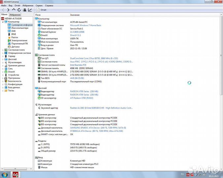Open the Файл menu
Image resolution: width=223 pixels, height=178 pixels.
tap(4, 6)
